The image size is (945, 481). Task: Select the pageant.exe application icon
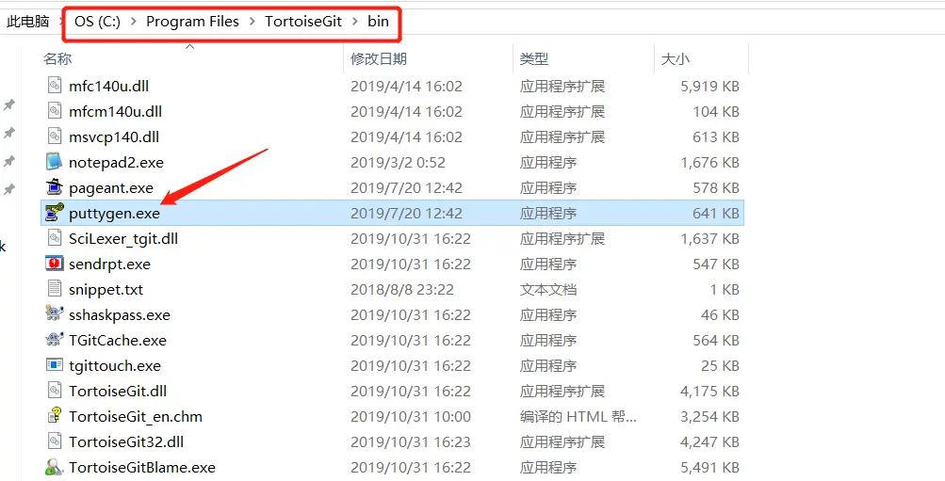click(55, 187)
